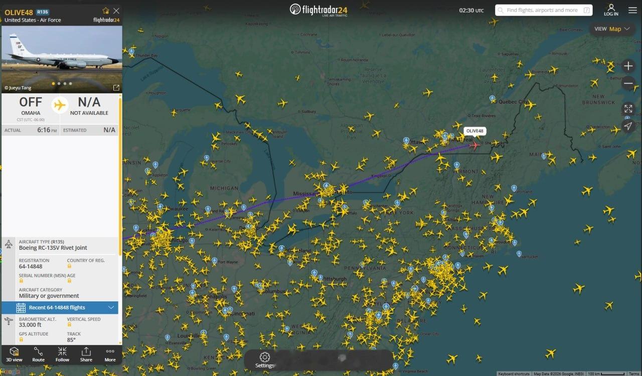Click the OMAHA origin label
642x376 pixels.
(31, 113)
